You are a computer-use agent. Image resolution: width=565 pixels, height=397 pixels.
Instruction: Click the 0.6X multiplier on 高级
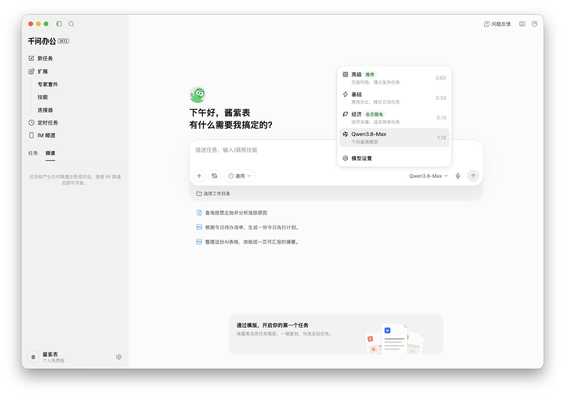click(441, 78)
